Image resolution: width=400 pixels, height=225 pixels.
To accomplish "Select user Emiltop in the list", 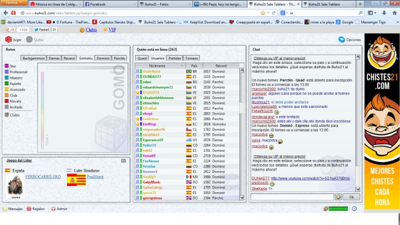I will click(149, 124).
